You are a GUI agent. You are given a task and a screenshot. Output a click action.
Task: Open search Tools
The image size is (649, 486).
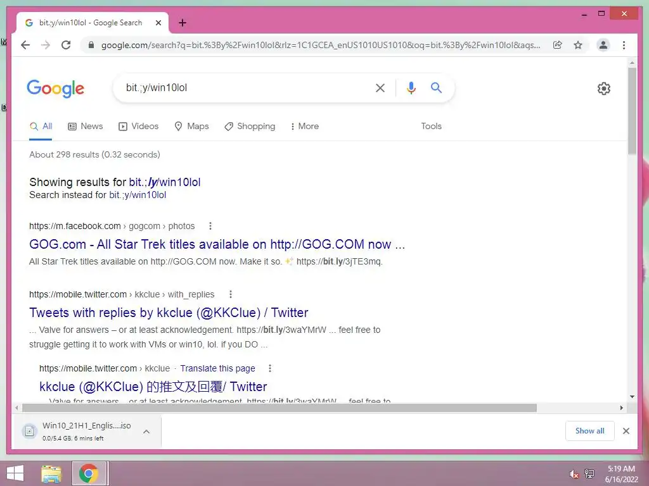(431, 126)
